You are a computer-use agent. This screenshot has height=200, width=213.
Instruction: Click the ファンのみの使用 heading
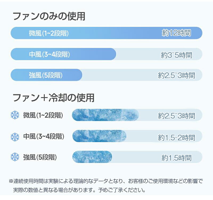point(49,16)
